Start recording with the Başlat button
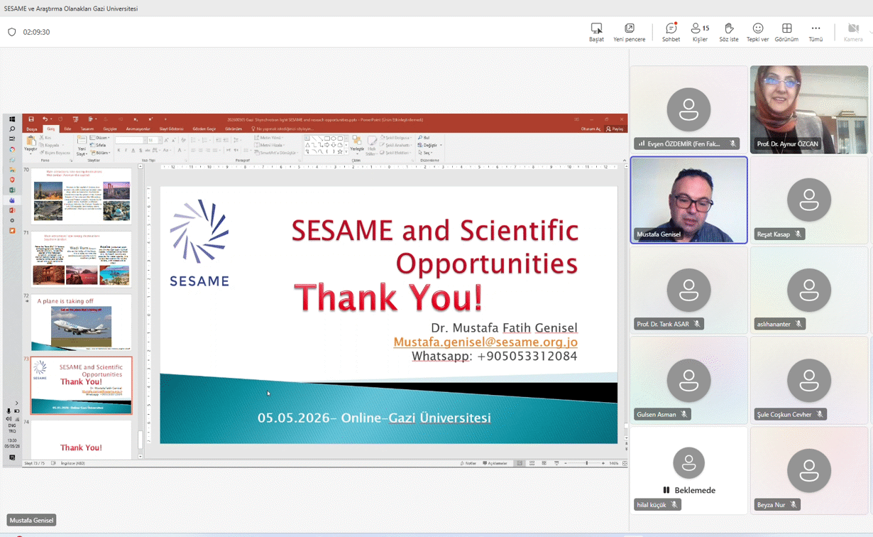 [x=596, y=32]
